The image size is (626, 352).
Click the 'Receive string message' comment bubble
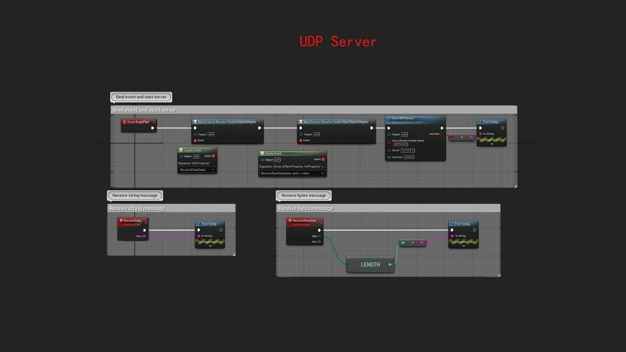(135, 196)
